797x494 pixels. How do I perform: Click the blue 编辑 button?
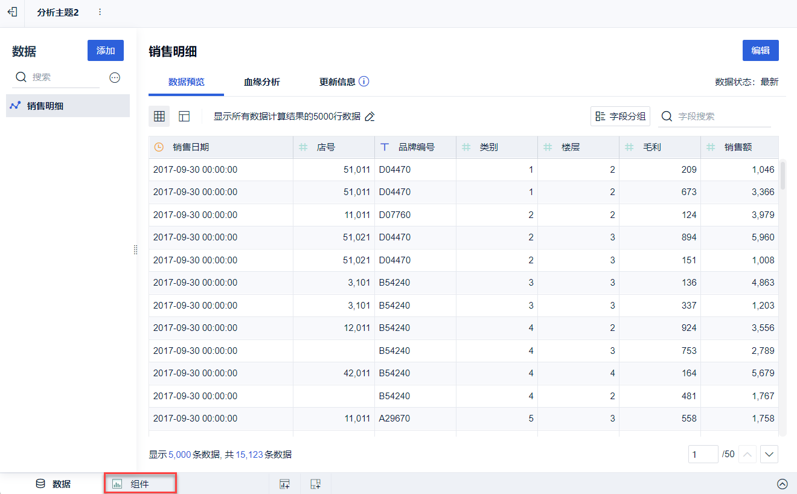pos(760,51)
